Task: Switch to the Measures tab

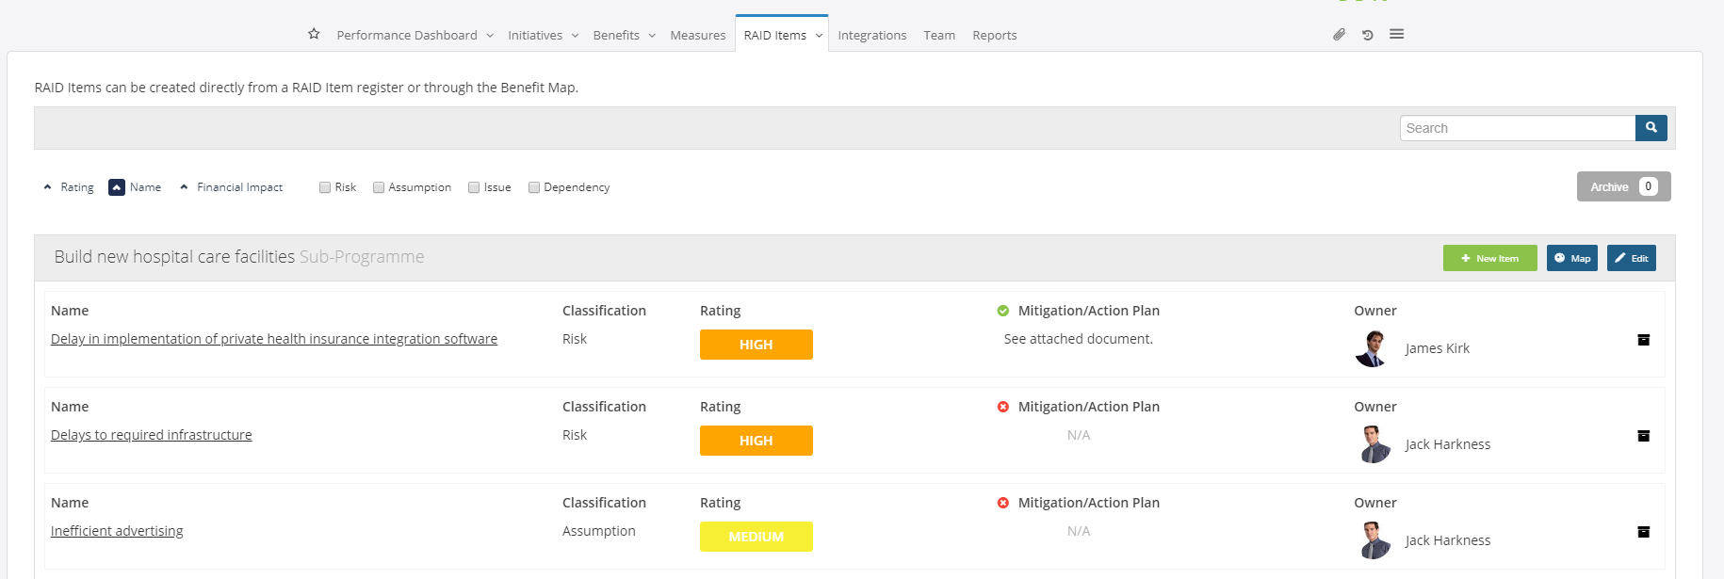Action: pyautogui.click(x=697, y=36)
